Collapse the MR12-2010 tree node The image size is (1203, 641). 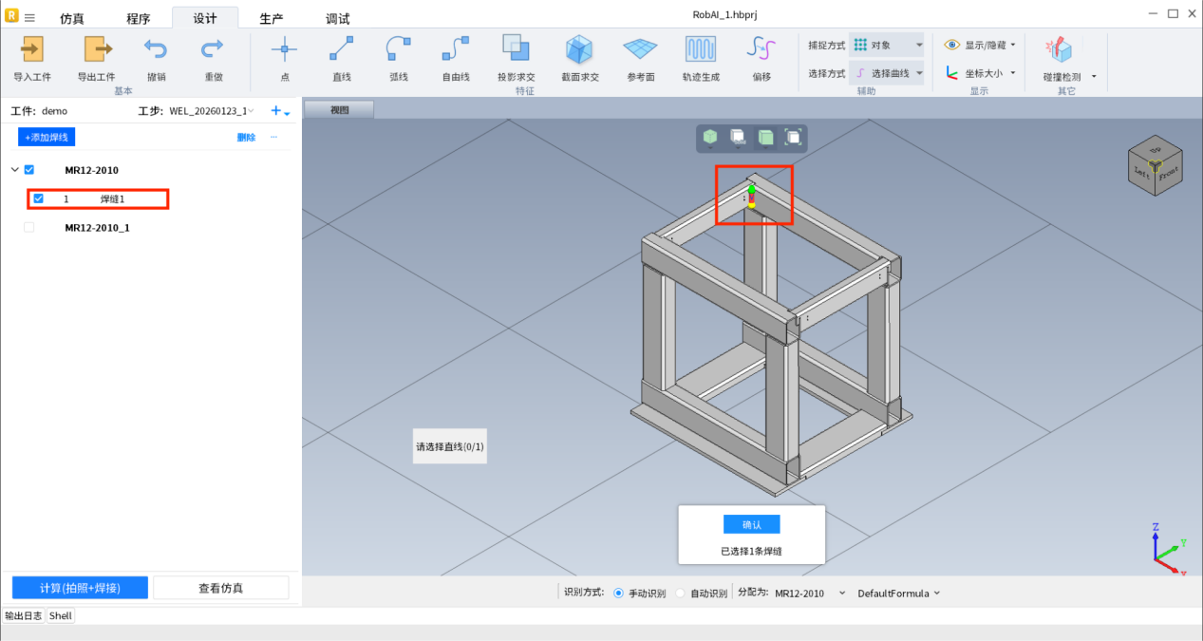tap(14, 171)
